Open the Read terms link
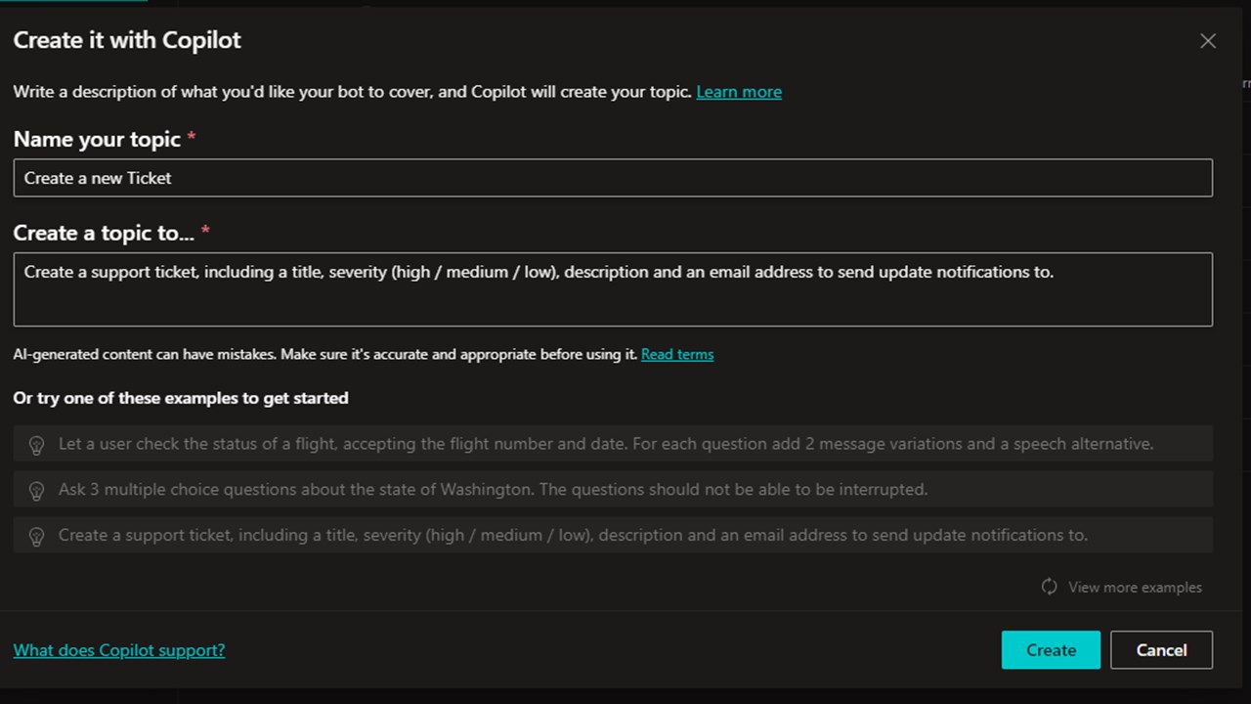This screenshot has width=1251, height=704. [677, 355]
